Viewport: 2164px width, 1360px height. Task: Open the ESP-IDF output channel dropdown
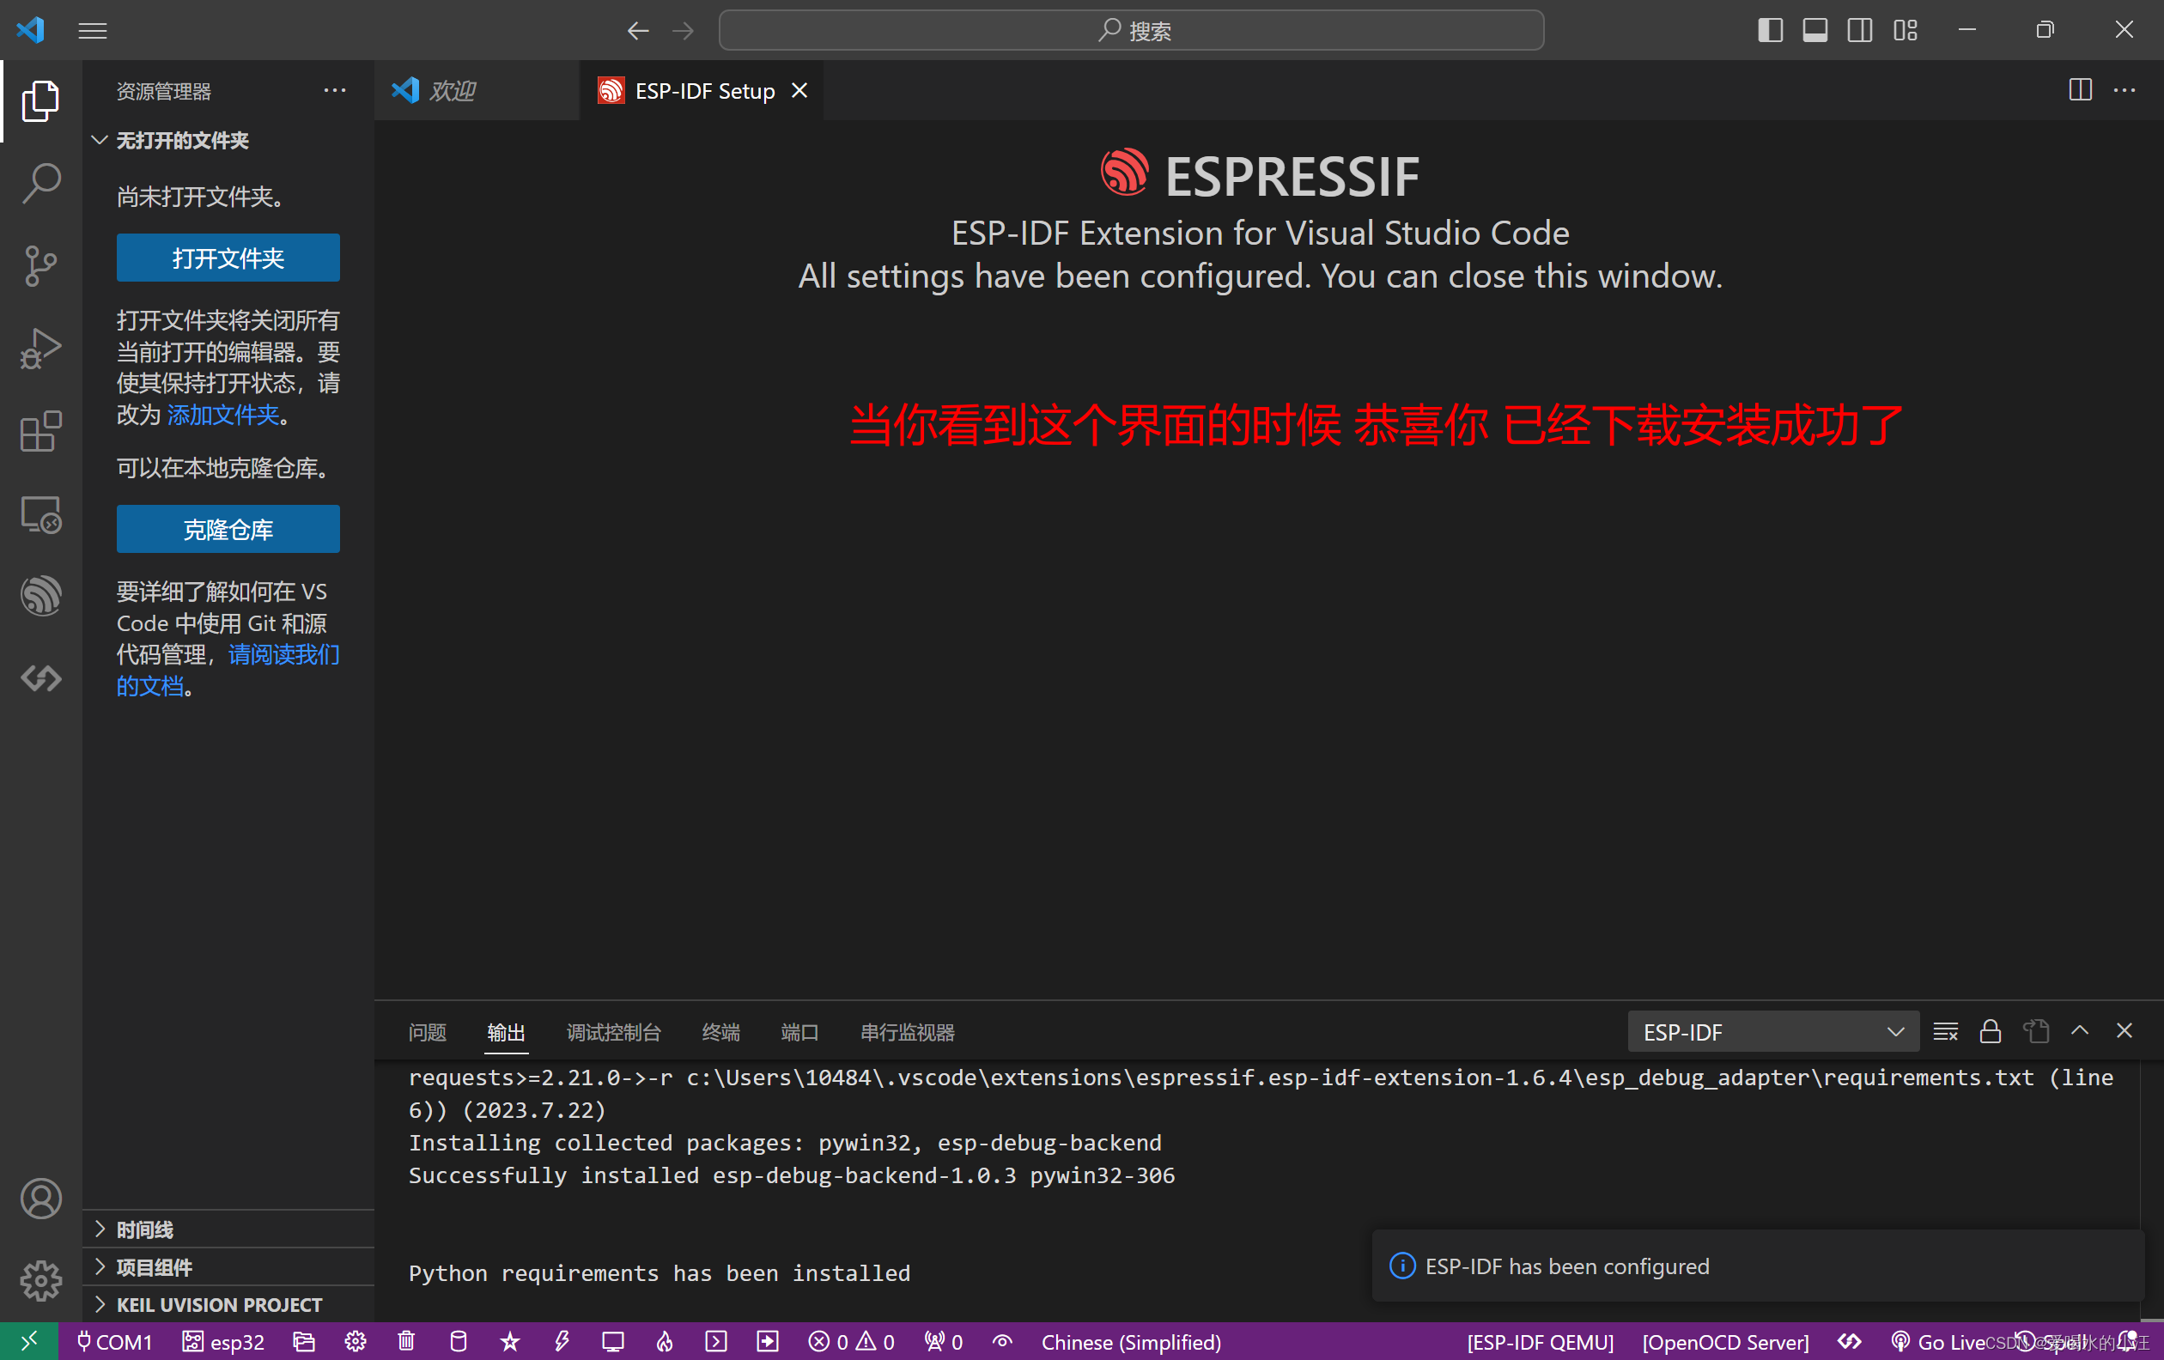point(1771,1031)
